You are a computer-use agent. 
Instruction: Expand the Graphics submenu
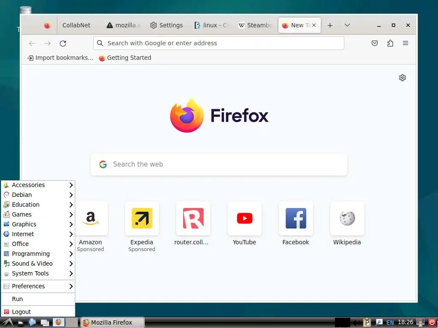point(38,224)
